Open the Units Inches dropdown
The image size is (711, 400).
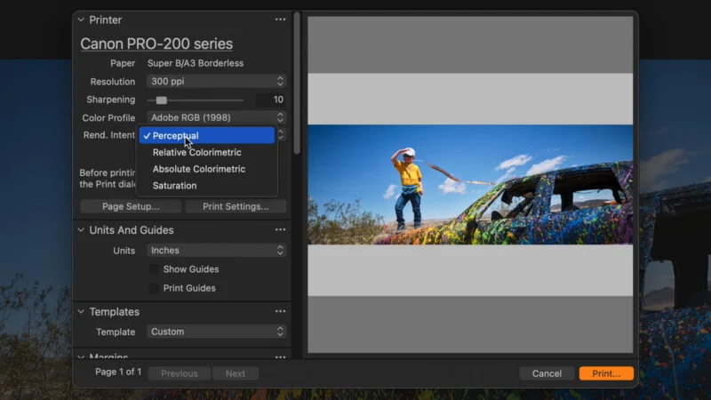pos(216,251)
